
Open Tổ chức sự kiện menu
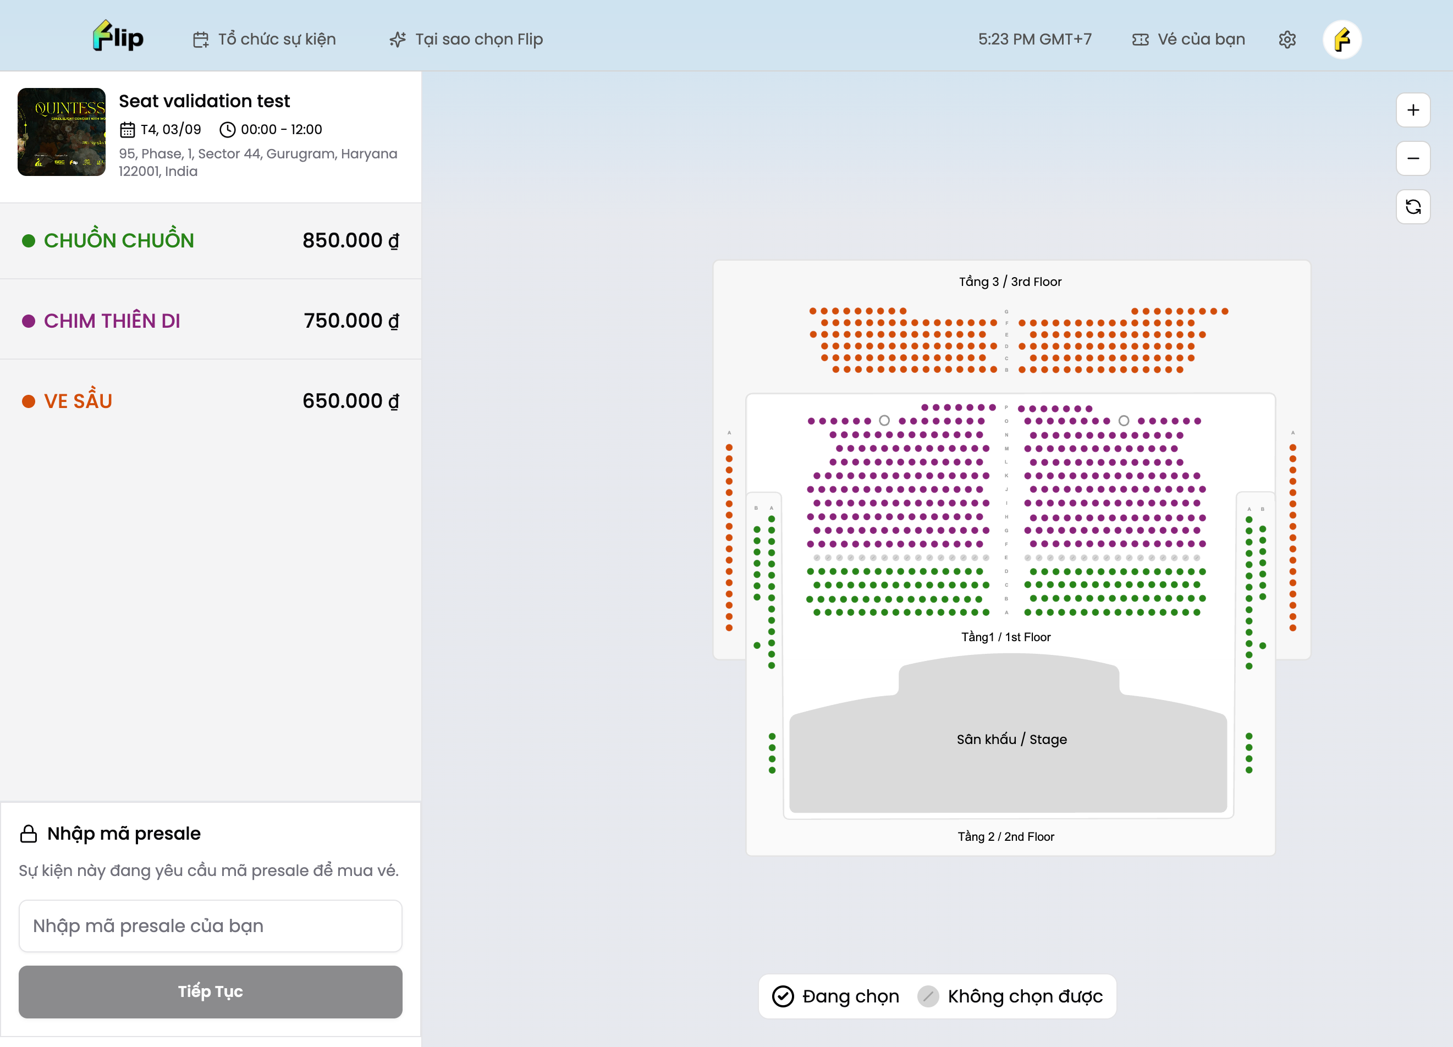(x=265, y=40)
